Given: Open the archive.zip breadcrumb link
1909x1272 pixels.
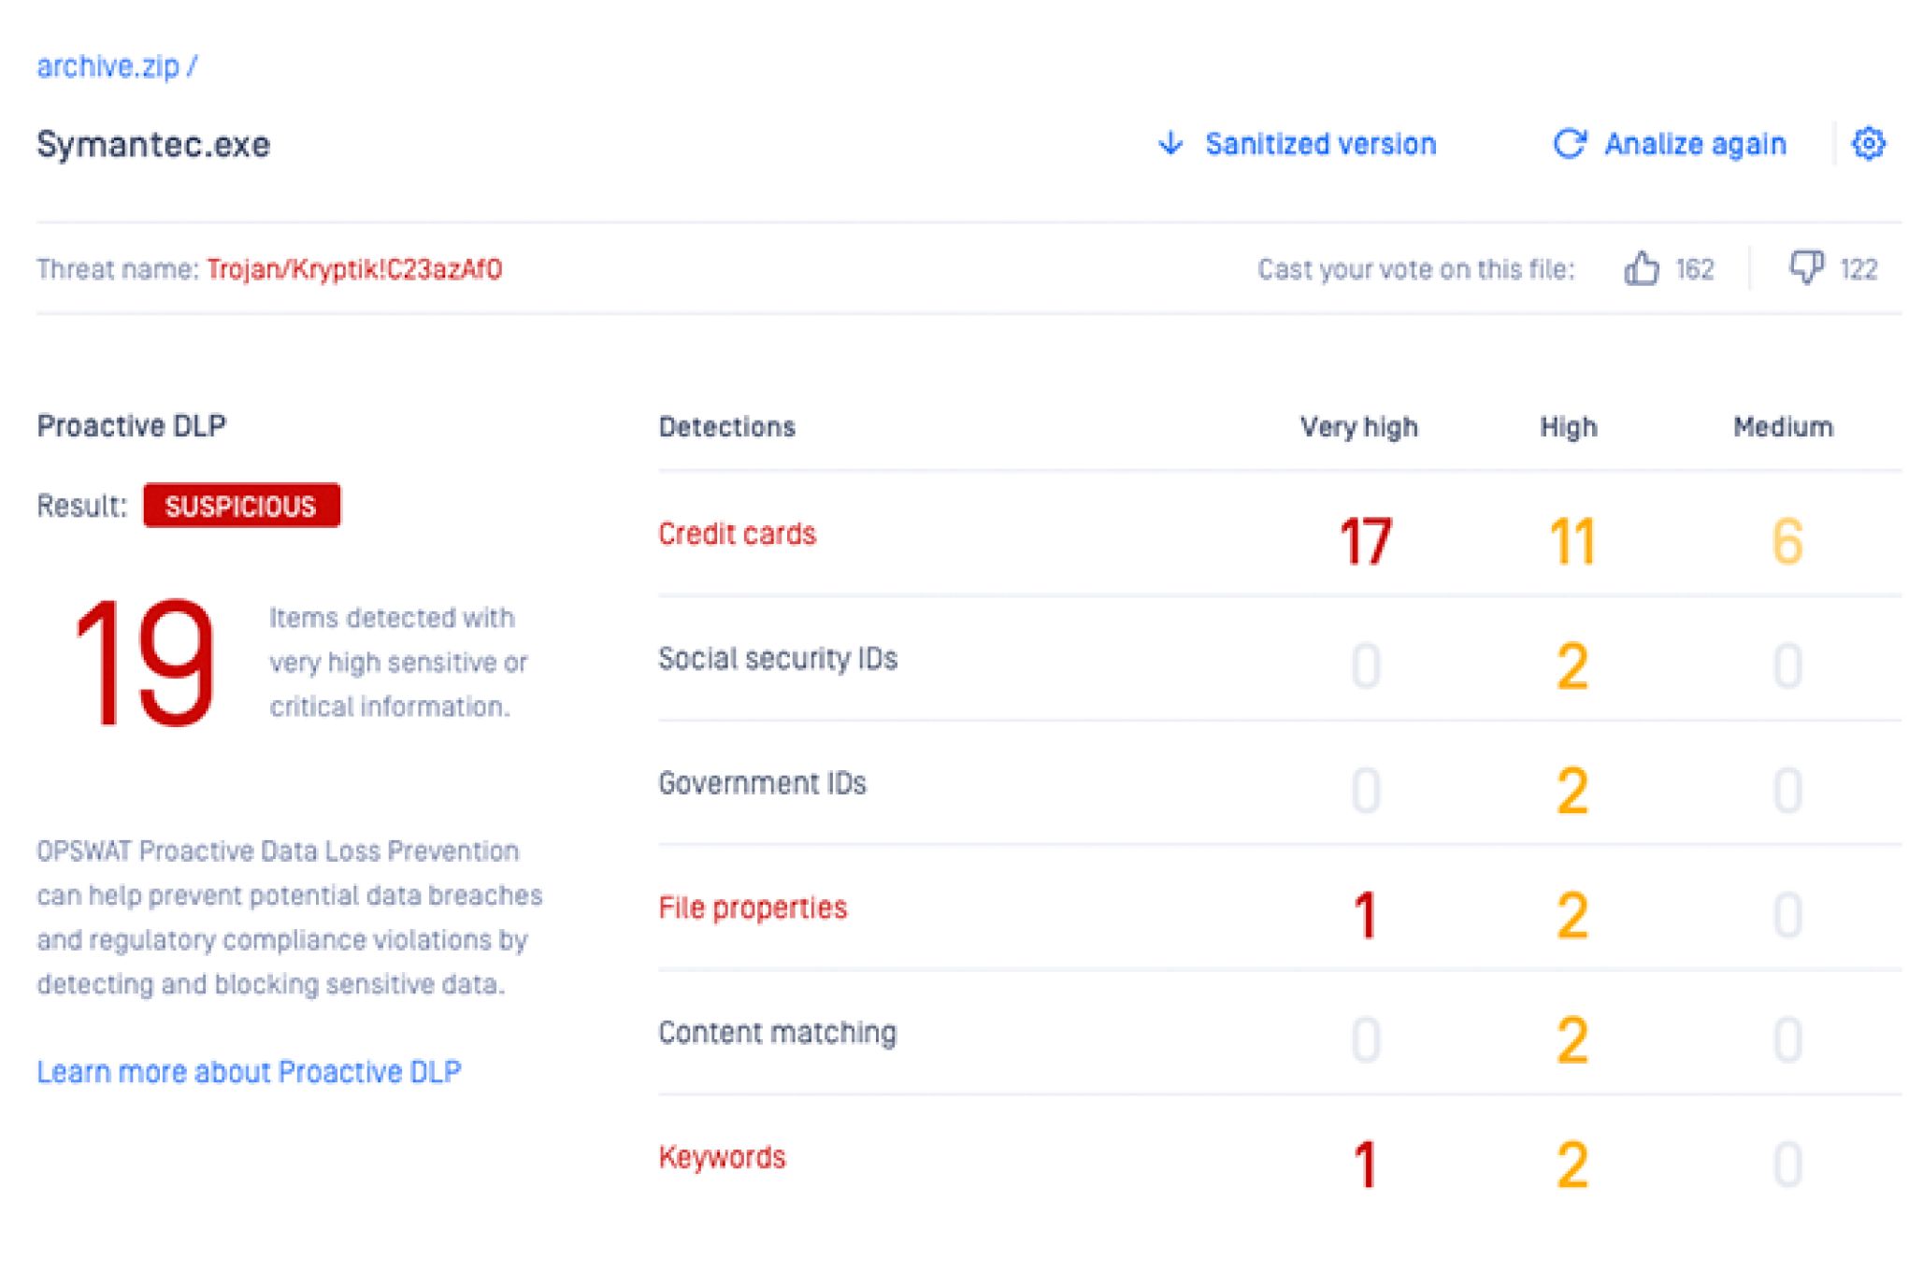Looking at the screenshot, I should tap(108, 66).
